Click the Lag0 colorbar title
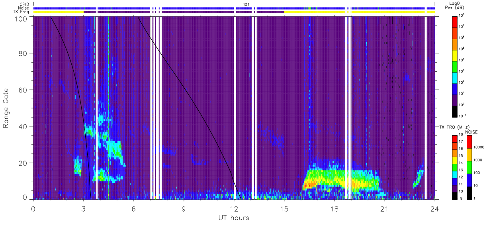This screenshot has width=489, height=226. [x=455, y=3]
